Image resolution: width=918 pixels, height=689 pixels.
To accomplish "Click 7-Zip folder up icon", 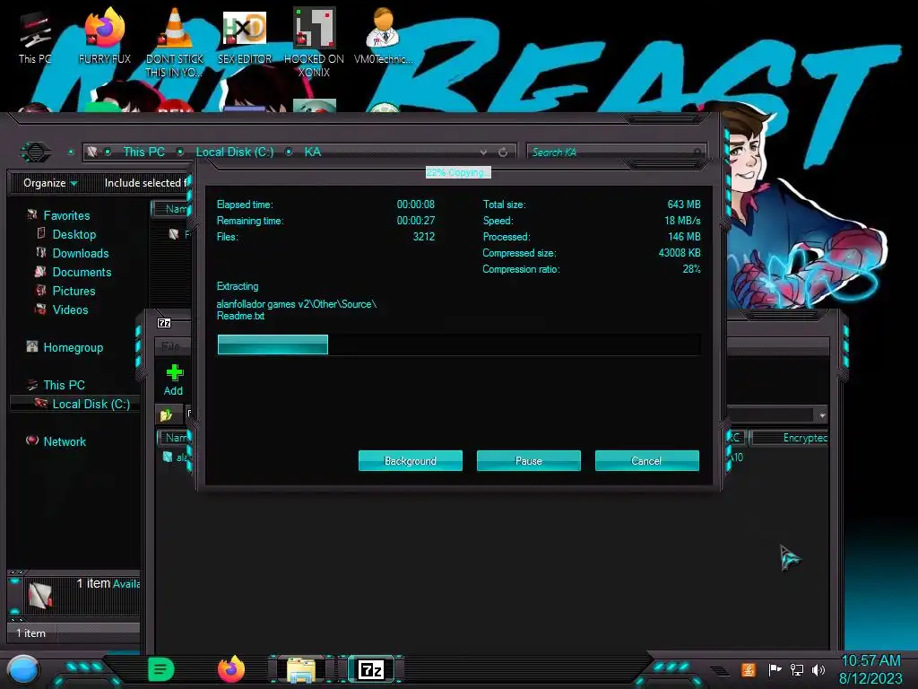I will 166,414.
